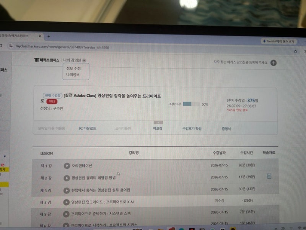Screen dimensions: 306x230
Task: Click the address bar URL
Action: (62, 47)
